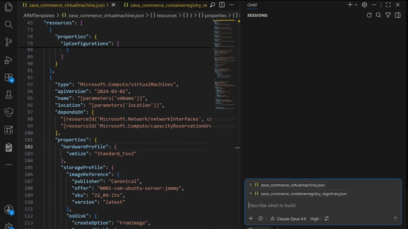Open the Claude Opus 4.6 model picker
This screenshot has width=408, height=229.
pyautogui.click(x=288, y=219)
